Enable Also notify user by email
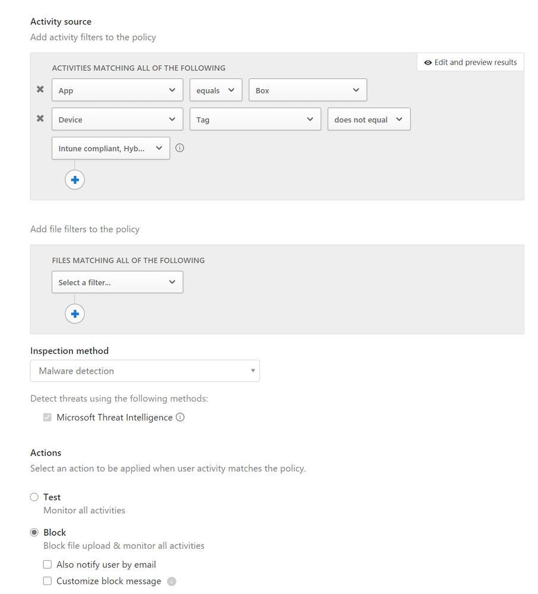The height and width of the screenshot is (594, 538). (48, 564)
